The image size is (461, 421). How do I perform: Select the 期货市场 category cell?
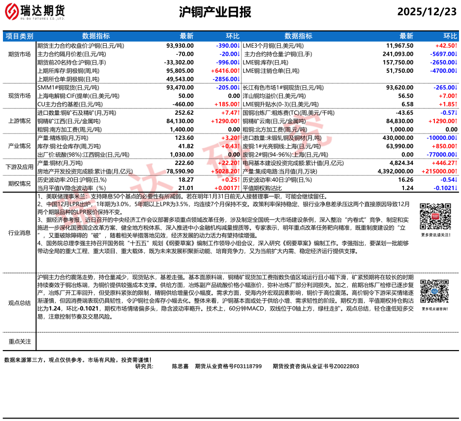click(x=20, y=54)
